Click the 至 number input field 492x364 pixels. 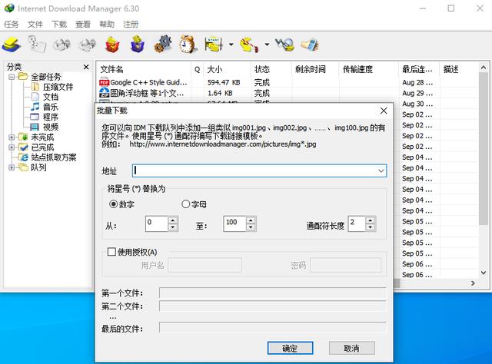click(234, 224)
